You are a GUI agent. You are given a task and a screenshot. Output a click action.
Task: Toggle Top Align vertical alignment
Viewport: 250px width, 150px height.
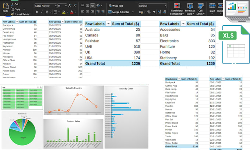pyautogui.click(x=82, y=6)
